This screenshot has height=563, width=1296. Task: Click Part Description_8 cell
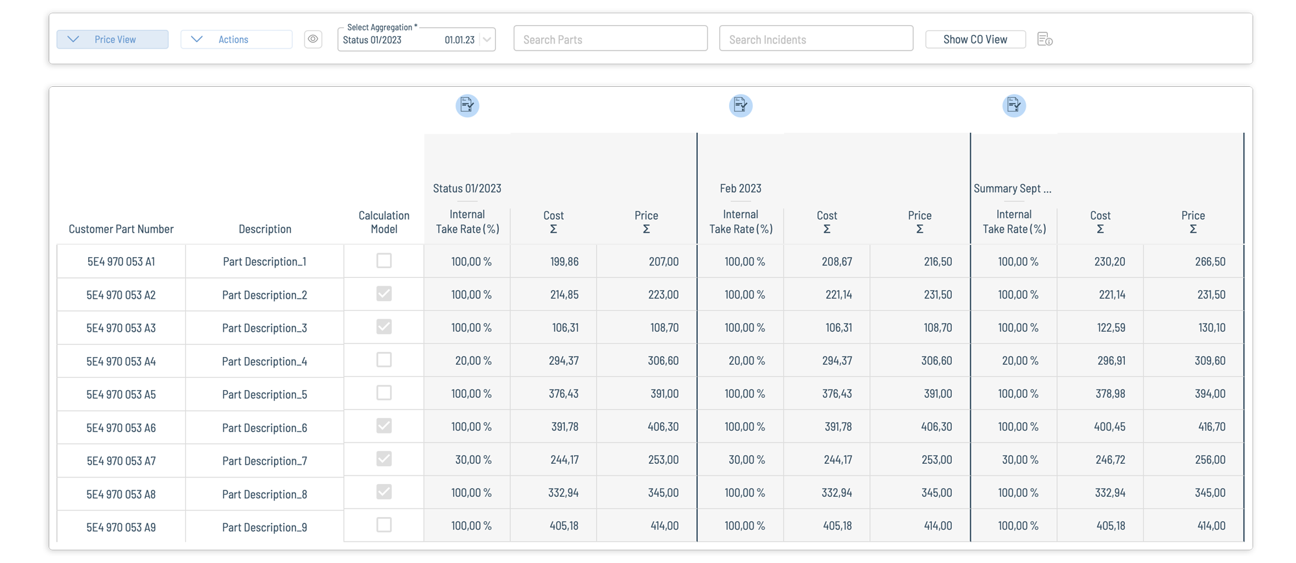pyautogui.click(x=265, y=494)
